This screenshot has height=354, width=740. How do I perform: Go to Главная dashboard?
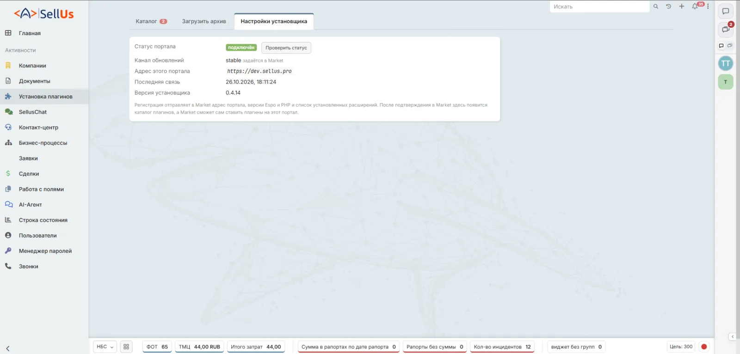point(30,33)
